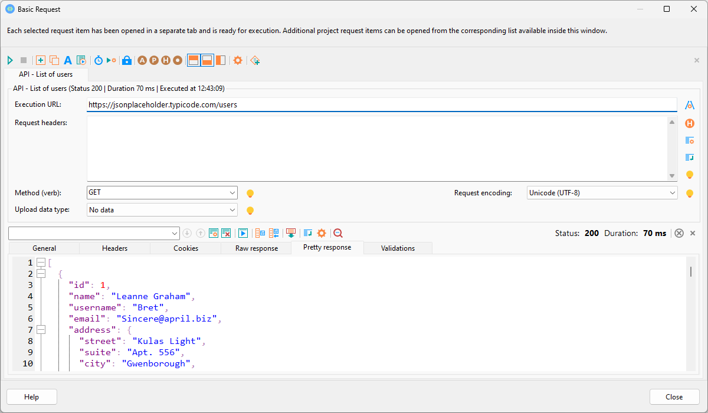
Task: Click the save response download icon
Action: click(290, 233)
